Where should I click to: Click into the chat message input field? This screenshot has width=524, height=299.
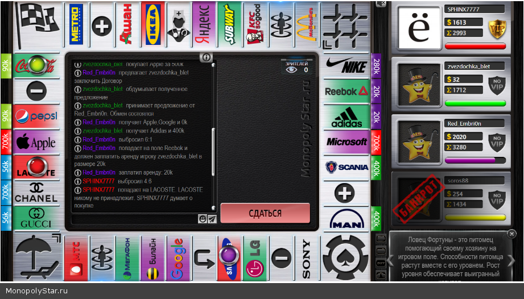point(134,219)
